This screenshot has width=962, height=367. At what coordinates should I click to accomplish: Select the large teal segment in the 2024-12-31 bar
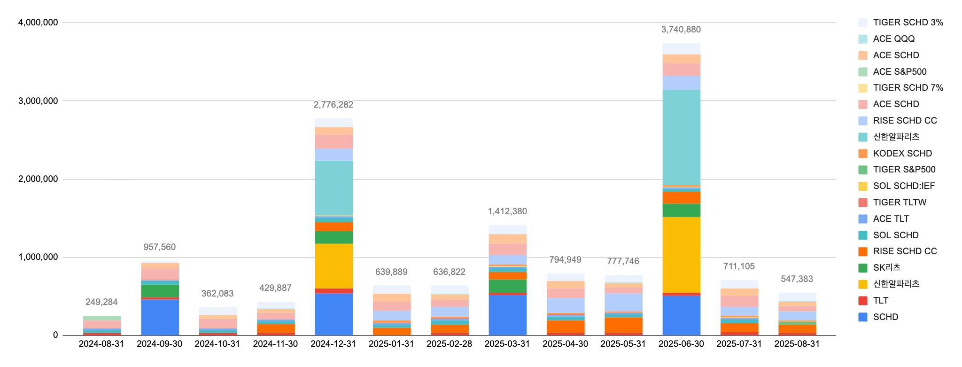click(334, 188)
